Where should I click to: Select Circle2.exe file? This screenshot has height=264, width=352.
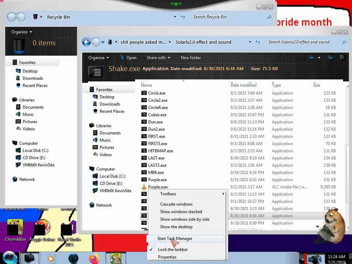click(158, 100)
